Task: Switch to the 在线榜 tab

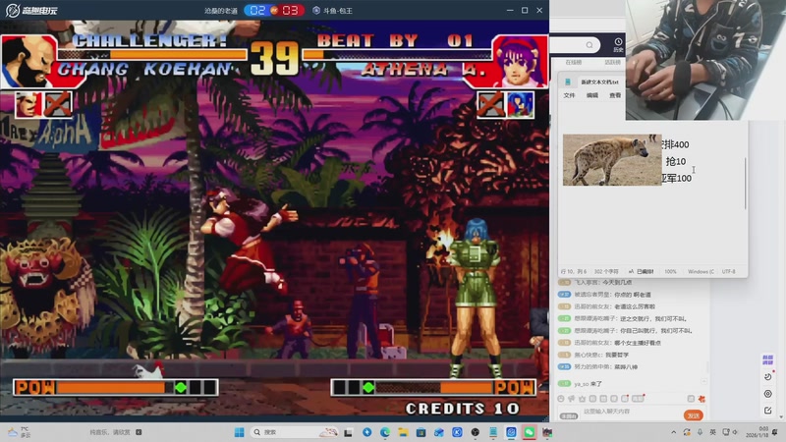Action: click(574, 62)
